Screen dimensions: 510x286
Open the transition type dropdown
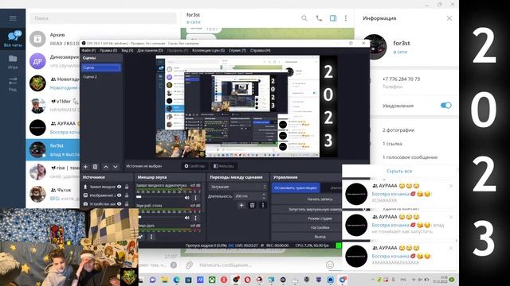coord(237,187)
